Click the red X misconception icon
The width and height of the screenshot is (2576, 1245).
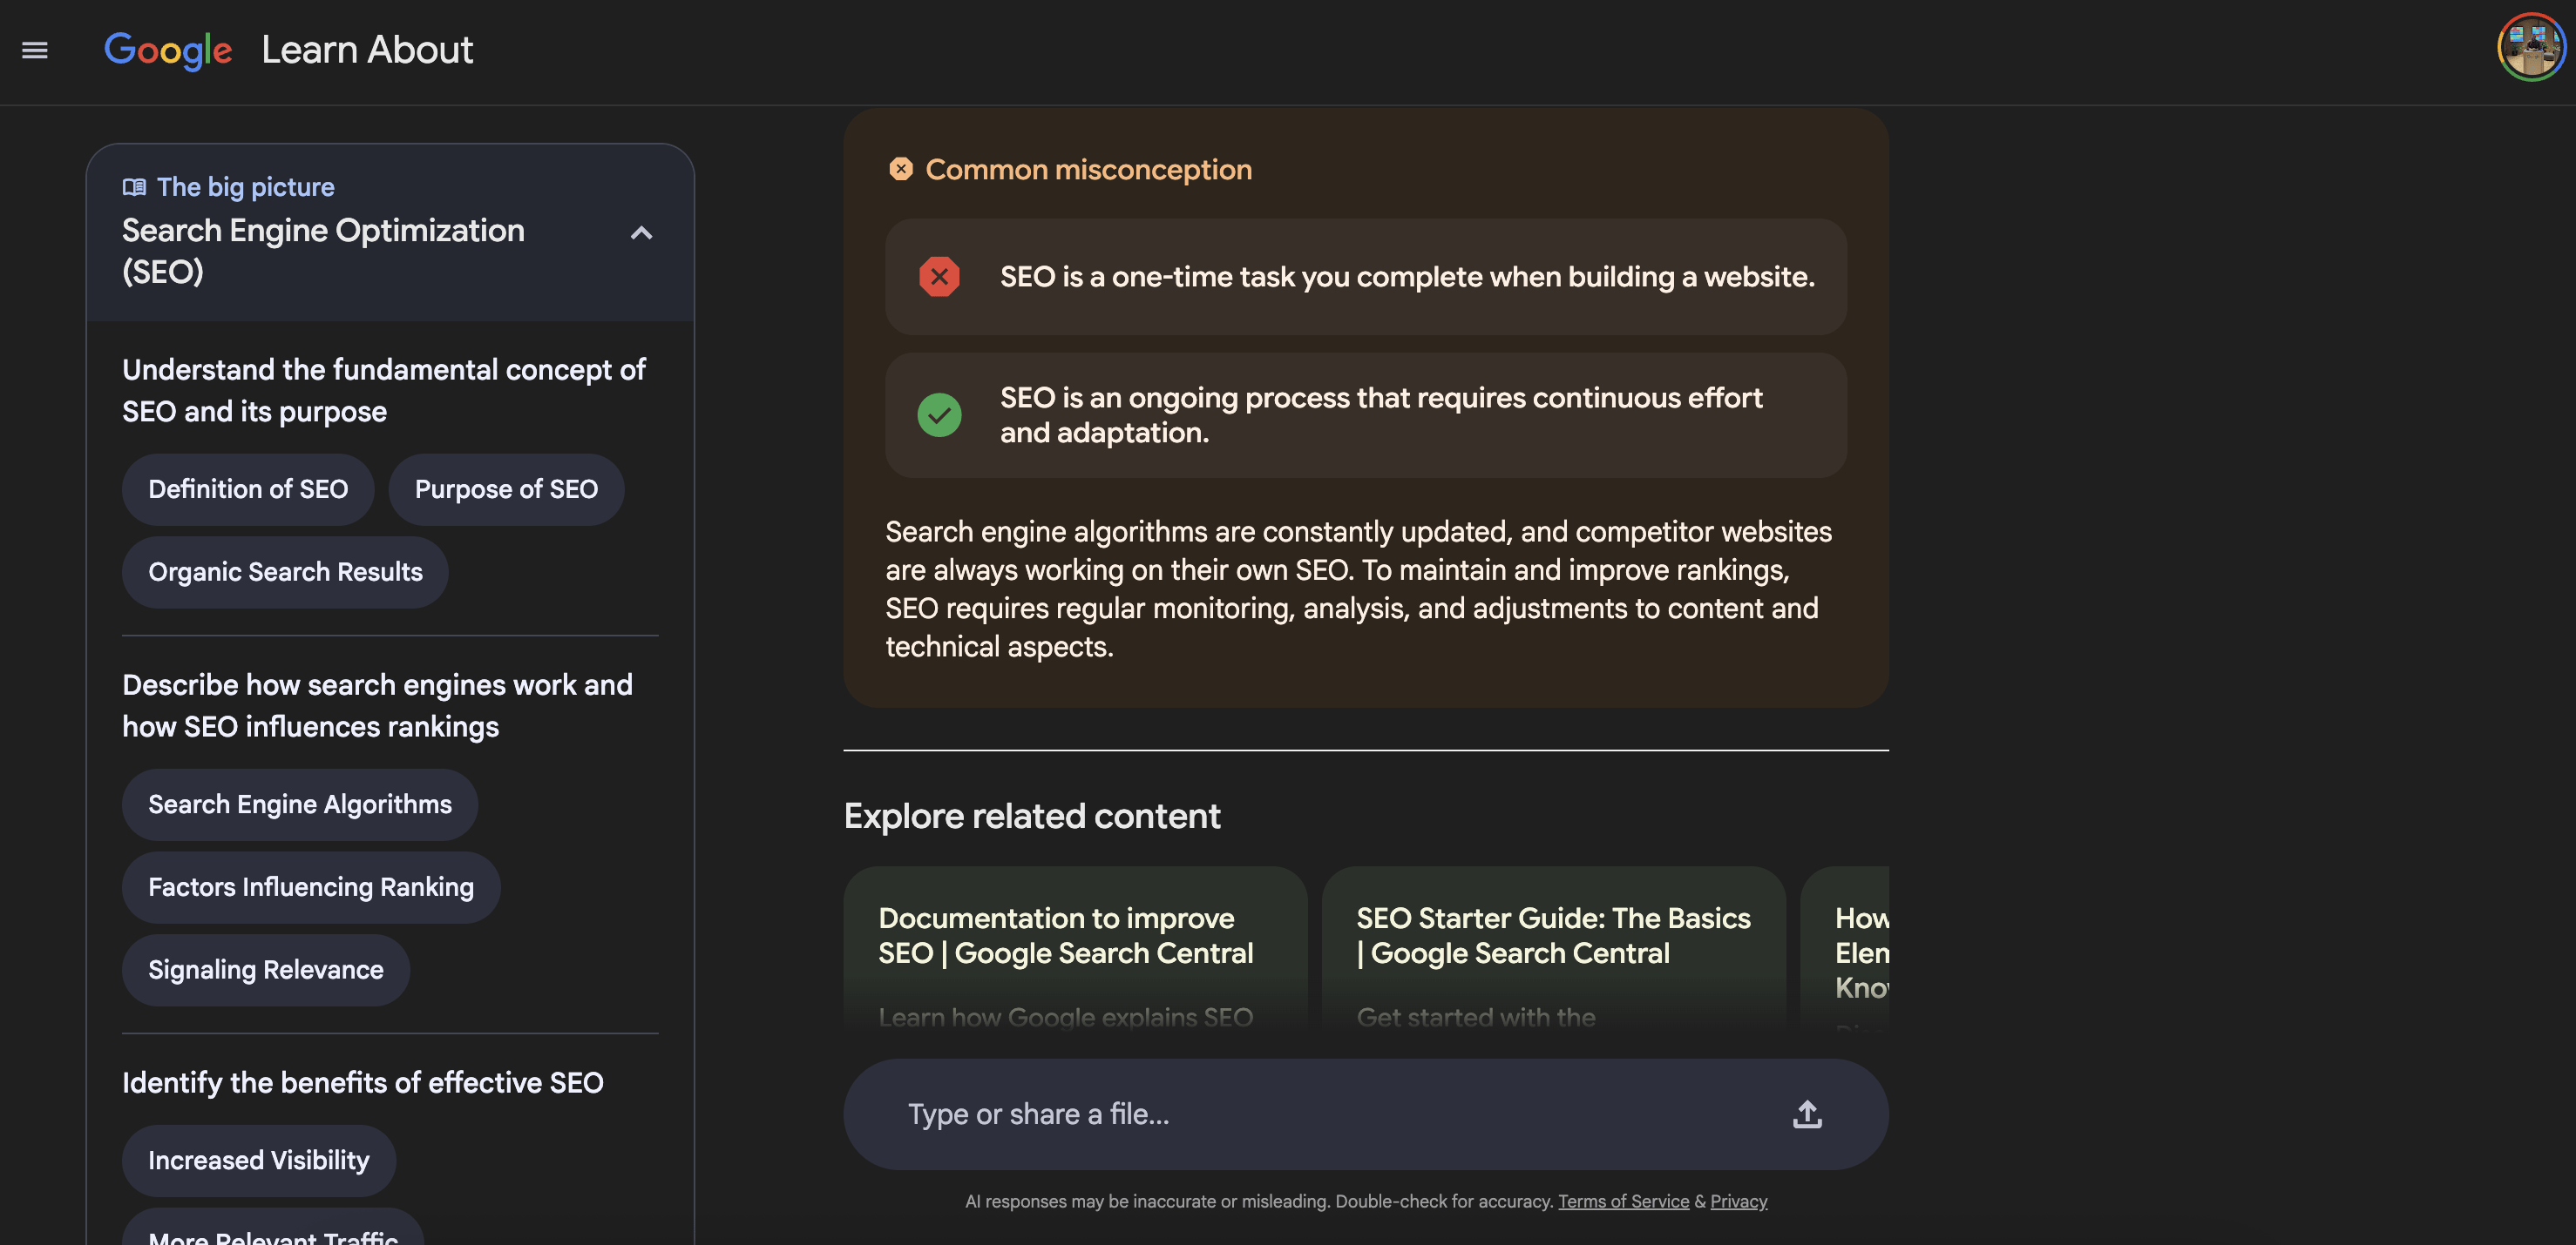click(x=939, y=277)
